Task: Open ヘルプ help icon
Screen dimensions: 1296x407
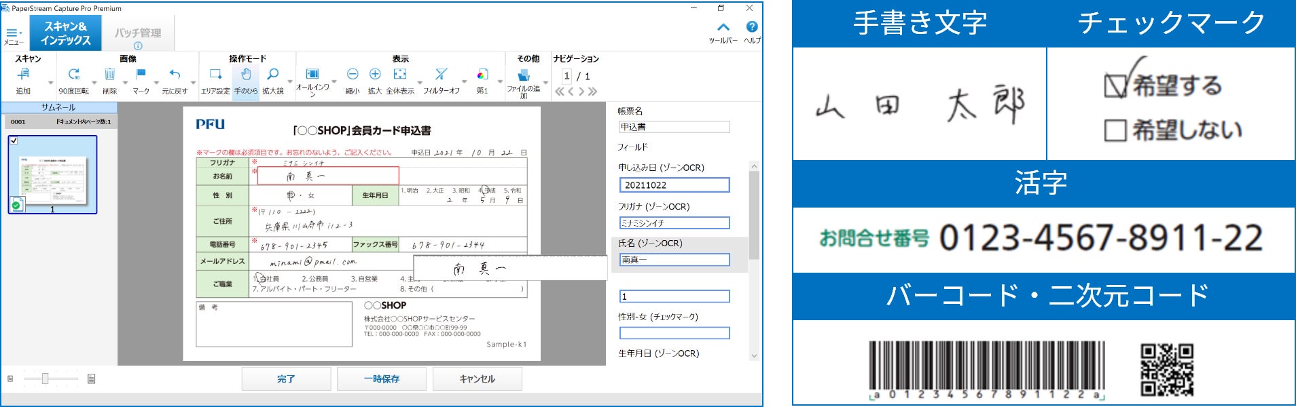Action: [x=752, y=27]
